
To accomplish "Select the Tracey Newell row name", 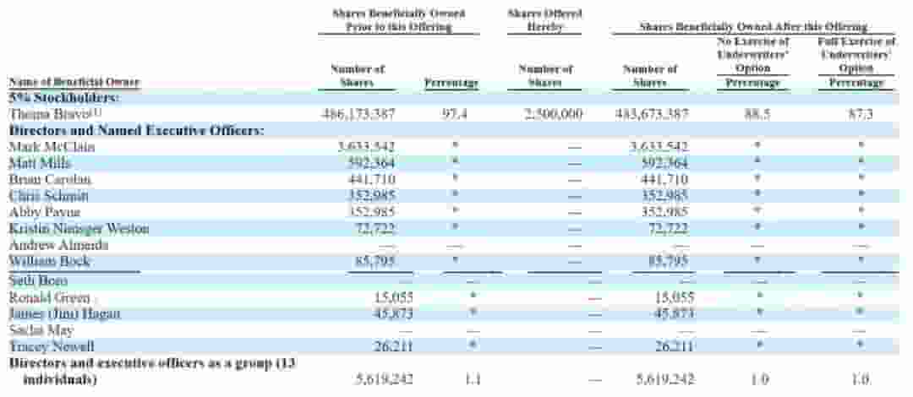I will point(51,346).
